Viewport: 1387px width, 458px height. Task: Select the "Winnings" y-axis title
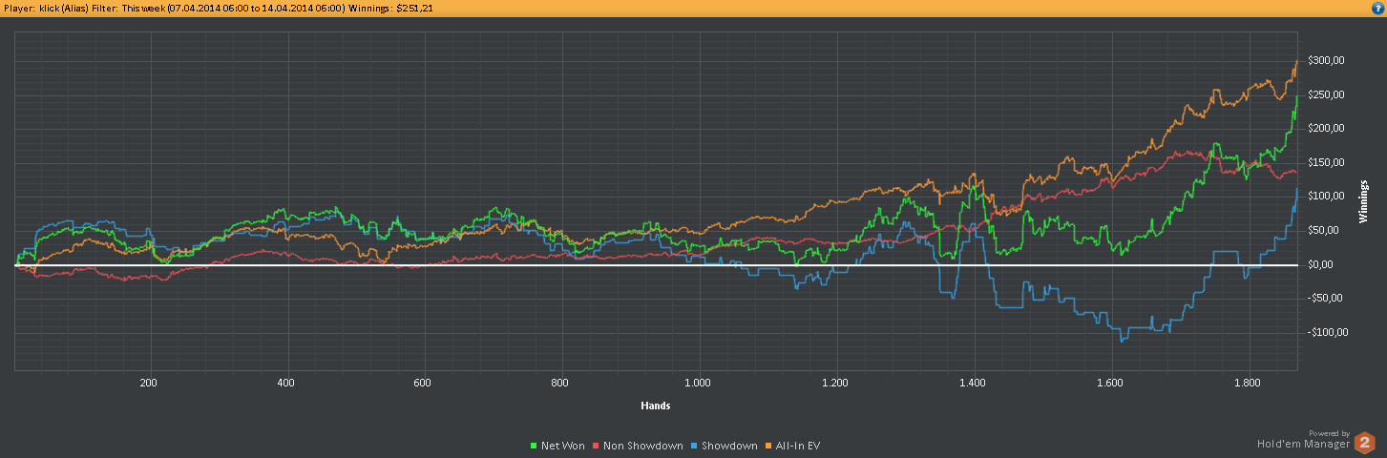point(1363,200)
